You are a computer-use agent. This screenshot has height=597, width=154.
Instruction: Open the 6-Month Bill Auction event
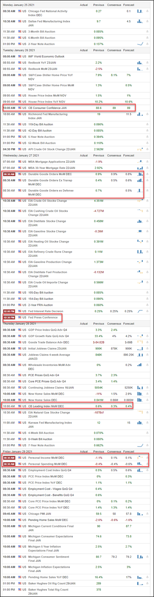(x=41, y=38)
